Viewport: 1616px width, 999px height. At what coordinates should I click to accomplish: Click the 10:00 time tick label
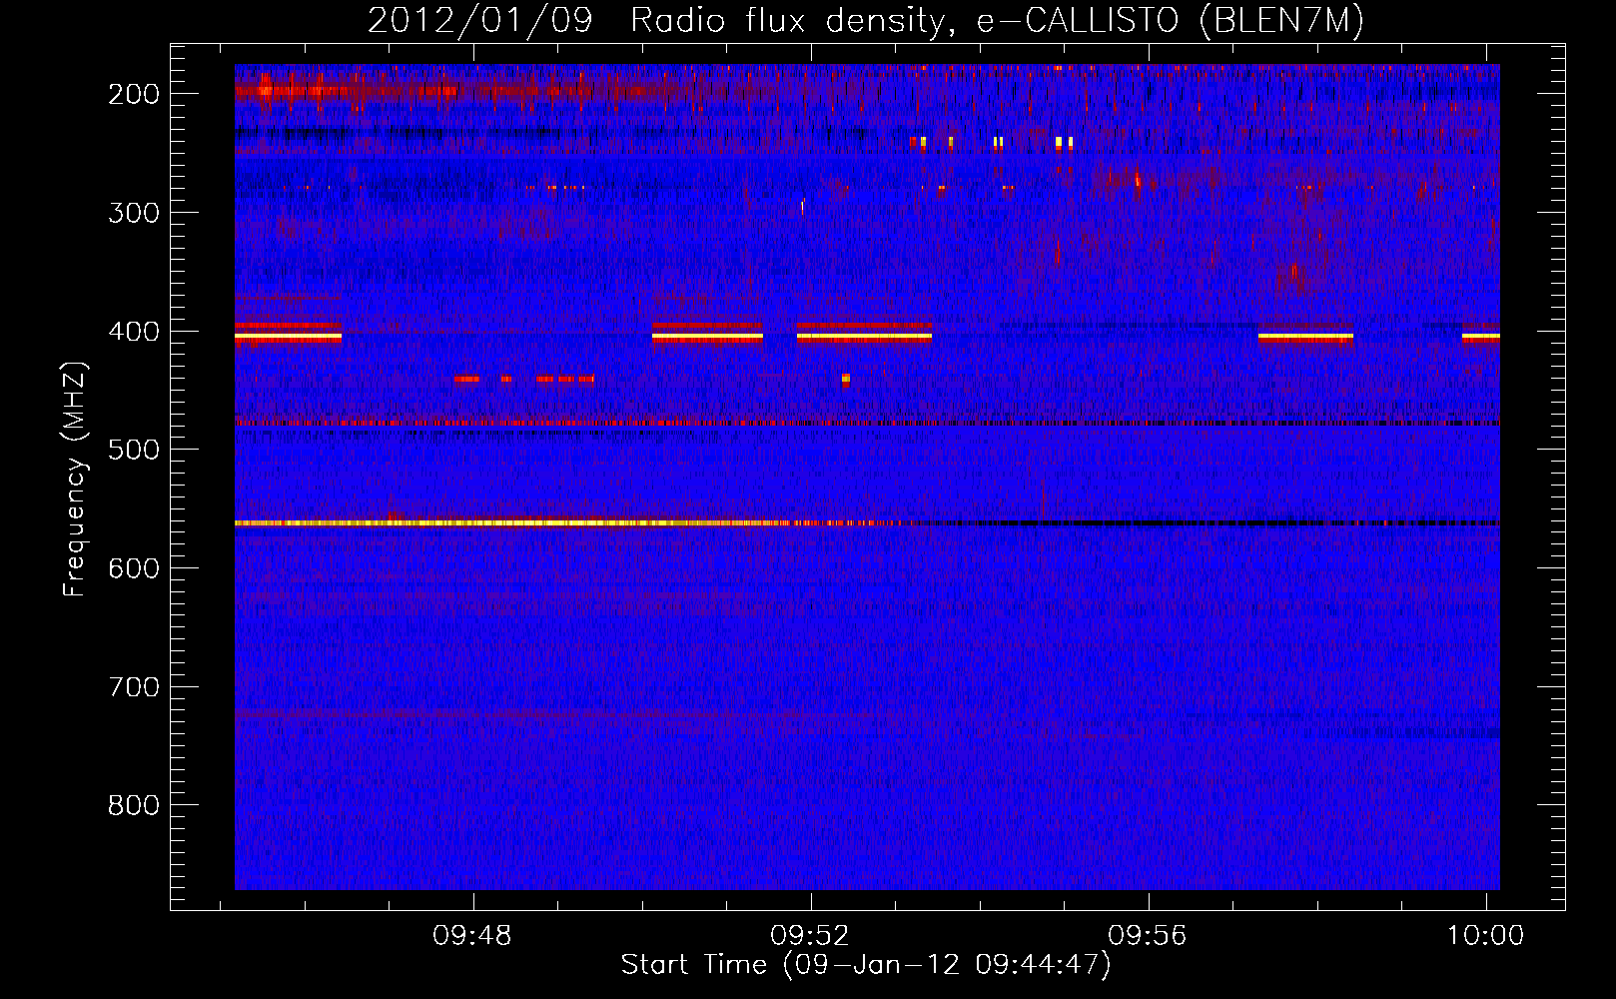click(x=1486, y=936)
